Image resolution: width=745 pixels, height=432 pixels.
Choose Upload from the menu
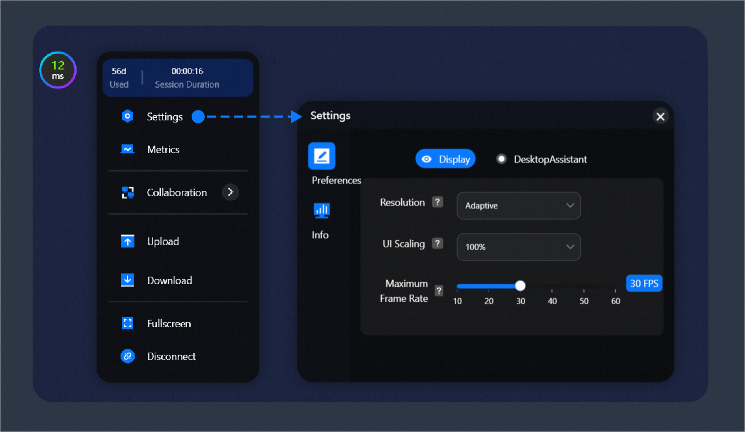[163, 242]
